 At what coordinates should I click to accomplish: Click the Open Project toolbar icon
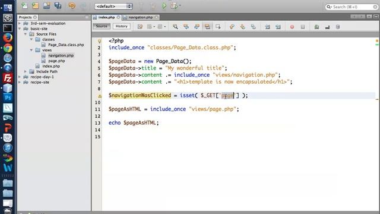click(46, 5)
